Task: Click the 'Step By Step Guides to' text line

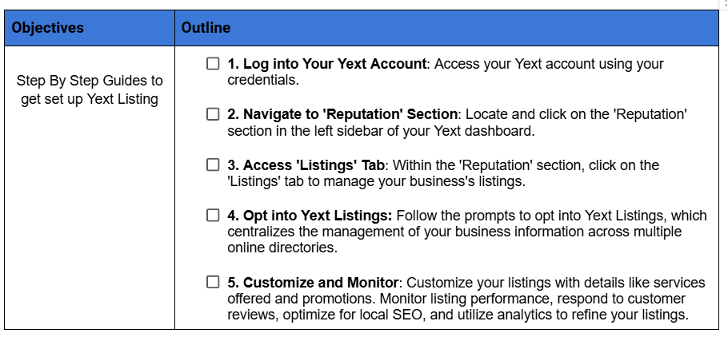Action: 90,81
